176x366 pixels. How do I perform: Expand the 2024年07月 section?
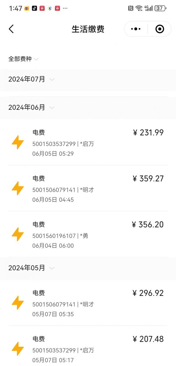(88, 79)
